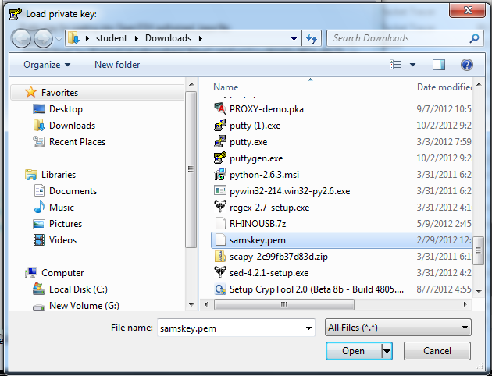Click the Videos library icon

[x=39, y=240]
